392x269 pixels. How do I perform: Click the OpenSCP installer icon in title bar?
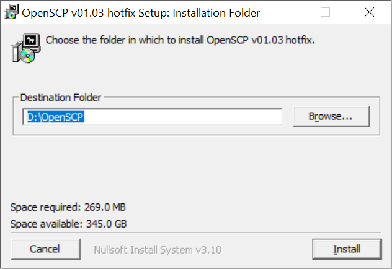point(11,12)
